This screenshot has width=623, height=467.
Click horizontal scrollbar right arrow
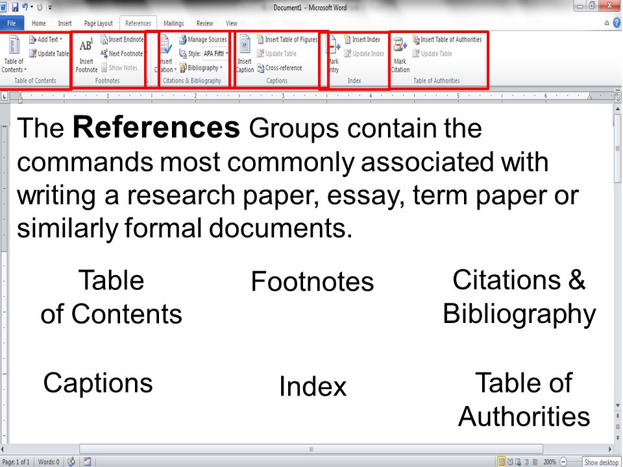pyautogui.click(x=610, y=449)
